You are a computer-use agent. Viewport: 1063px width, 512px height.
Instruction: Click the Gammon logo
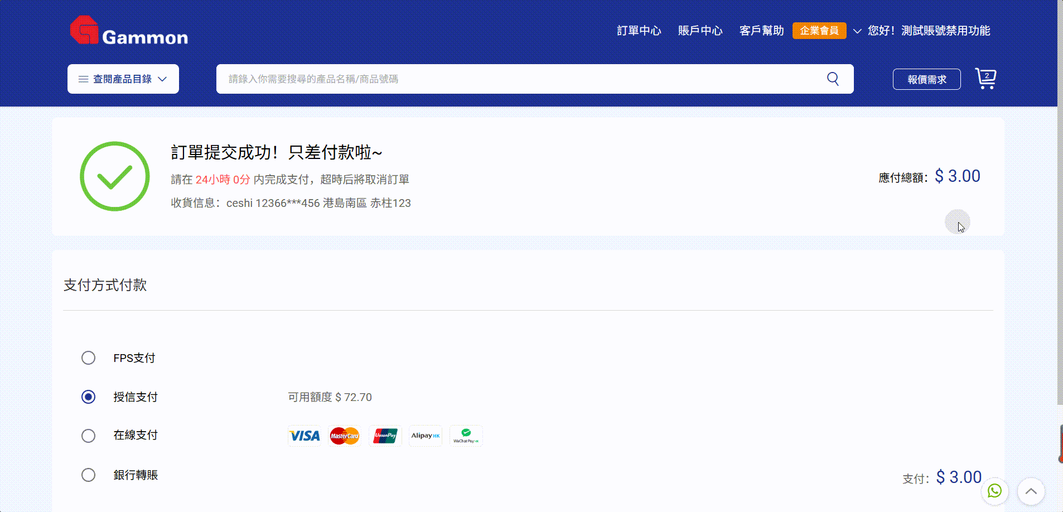click(129, 31)
